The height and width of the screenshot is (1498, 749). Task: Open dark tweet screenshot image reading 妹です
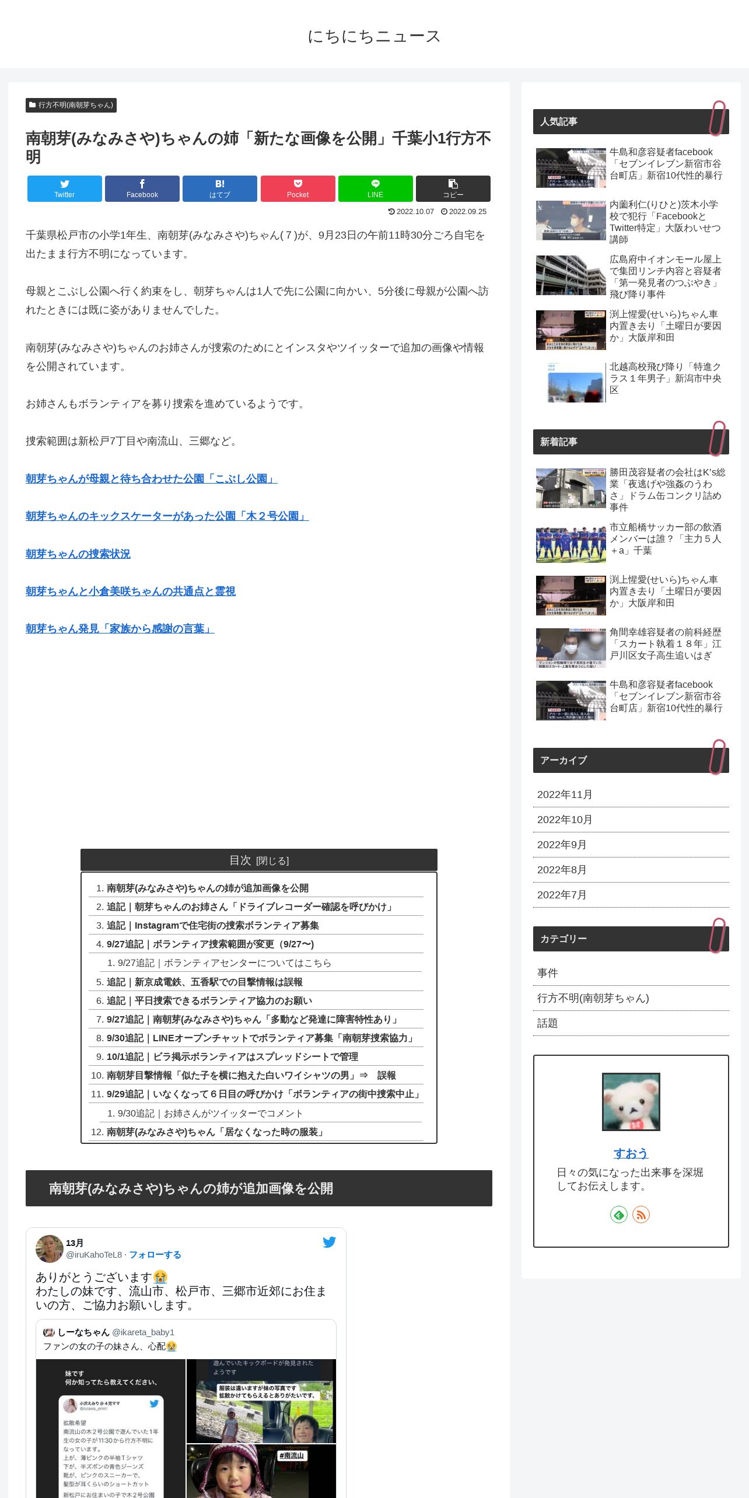pyautogui.click(x=111, y=1429)
